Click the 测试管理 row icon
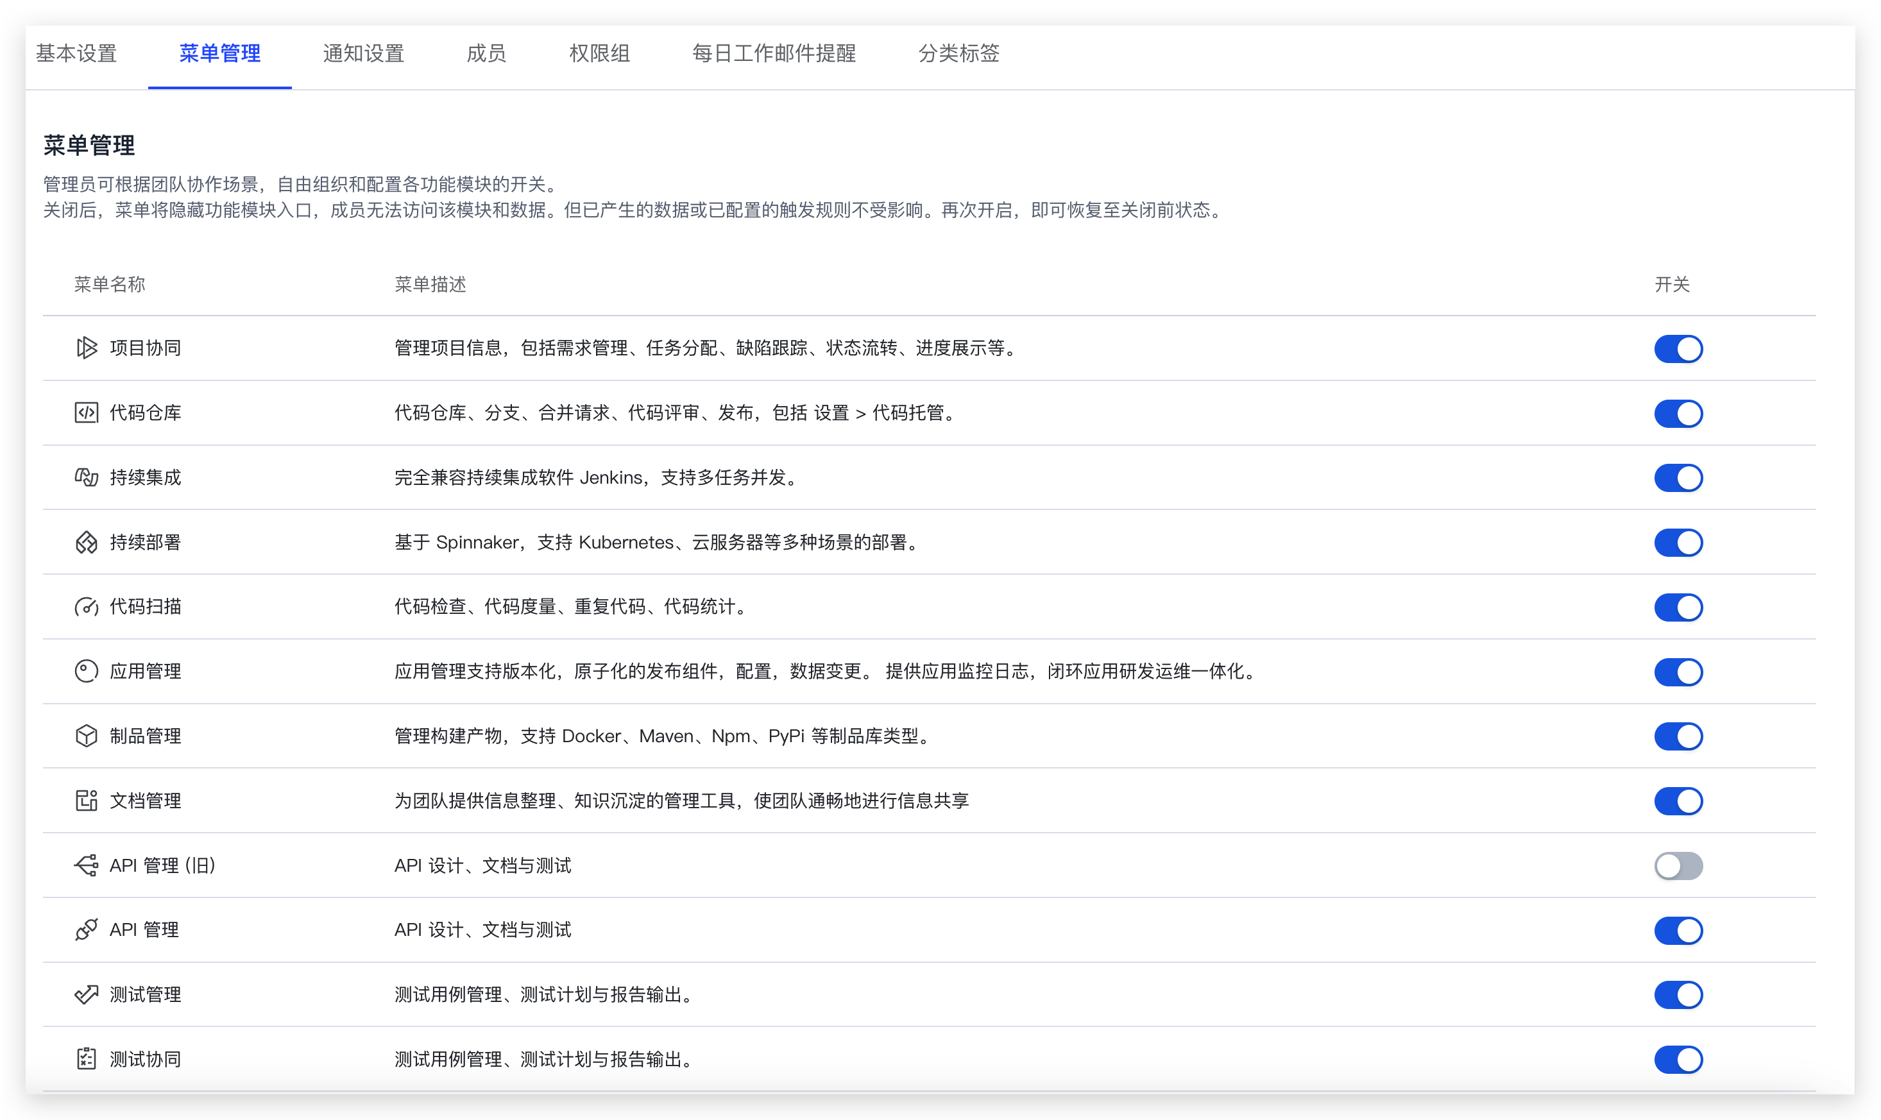Image resolution: width=1881 pixels, height=1120 pixels. coord(87,995)
